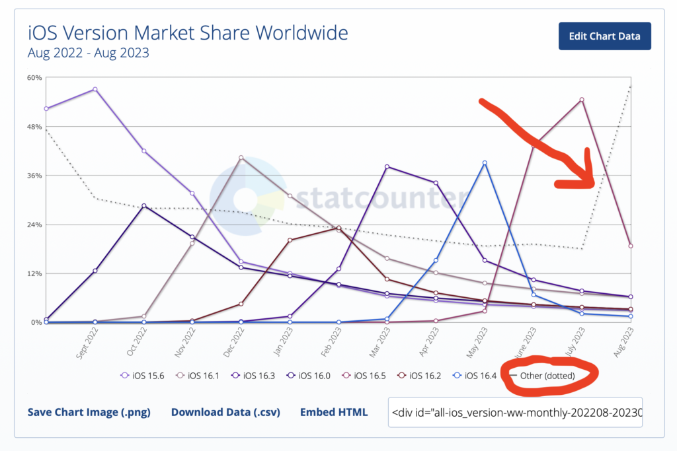Select iOS 16.2 peak point at Feb 2023
This screenshot has height=451, width=677.
point(339,228)
